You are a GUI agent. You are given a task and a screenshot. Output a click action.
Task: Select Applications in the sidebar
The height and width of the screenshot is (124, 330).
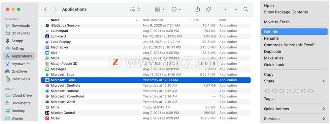[19, 56]
